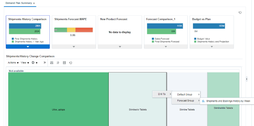This screenshot has height=126, width=254.
Task: Expand the toolbar overflow chevrons
Action: [44, 63]
